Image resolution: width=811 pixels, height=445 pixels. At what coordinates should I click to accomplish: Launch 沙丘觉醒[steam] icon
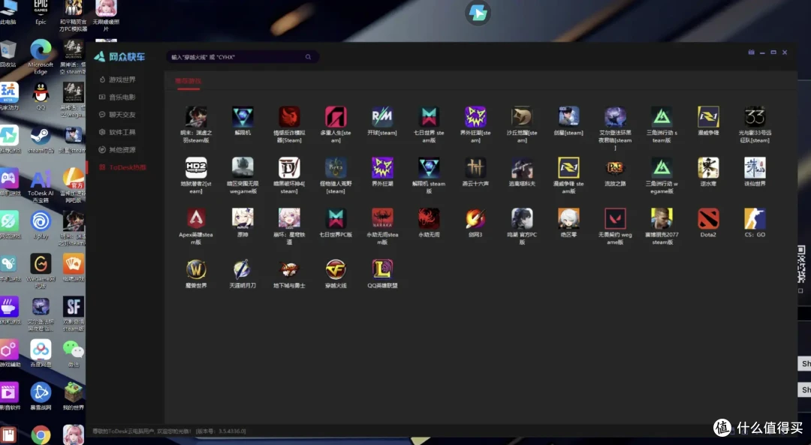point(522,117)
